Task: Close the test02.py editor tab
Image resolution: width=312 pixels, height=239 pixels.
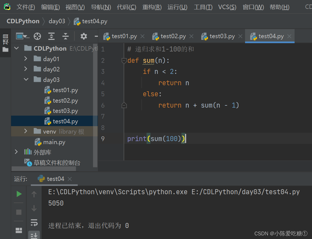Action: [191, 36]
